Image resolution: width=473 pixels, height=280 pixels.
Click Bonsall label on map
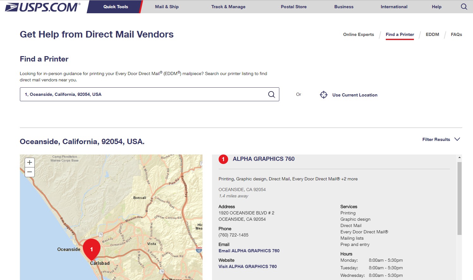pos(140,198)
